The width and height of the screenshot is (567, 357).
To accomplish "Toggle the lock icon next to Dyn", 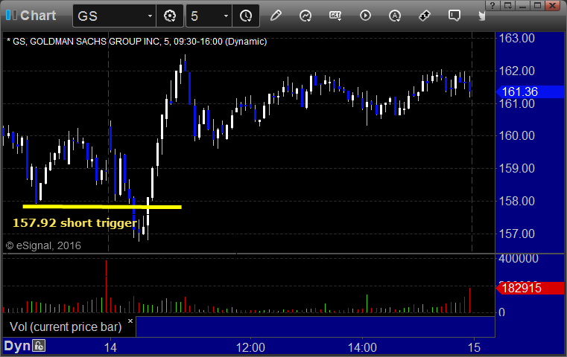I will [x=39, y=346].
